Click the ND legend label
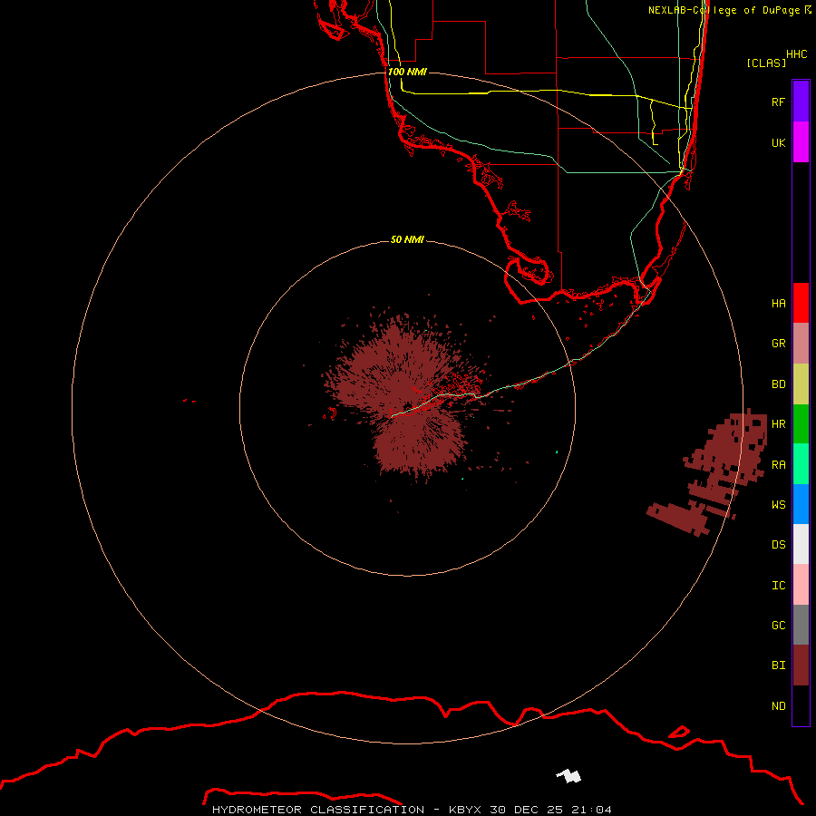Screen dimensions: 816x816 pyautogui.click(x=778, y=705)
